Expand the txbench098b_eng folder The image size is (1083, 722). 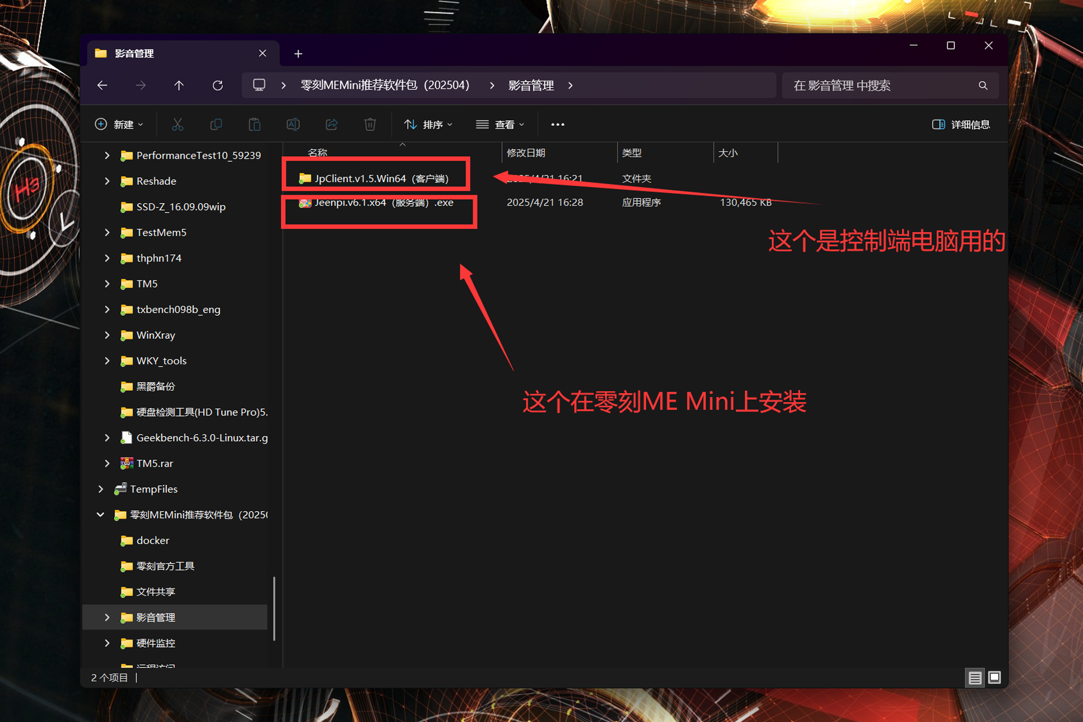tap(107, 309)
